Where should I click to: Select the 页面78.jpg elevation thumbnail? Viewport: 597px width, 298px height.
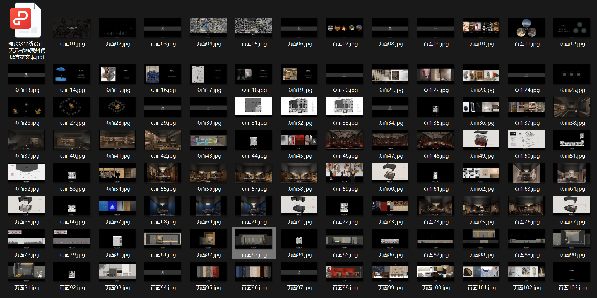click(26, 239)
